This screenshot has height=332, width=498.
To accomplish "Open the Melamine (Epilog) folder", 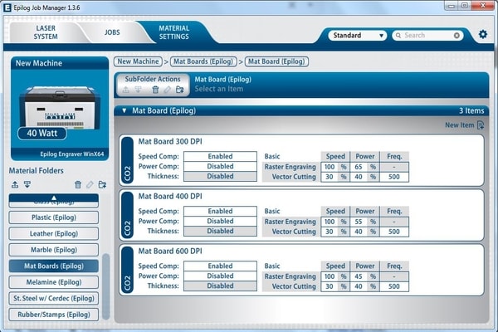I will click(54, 282).
